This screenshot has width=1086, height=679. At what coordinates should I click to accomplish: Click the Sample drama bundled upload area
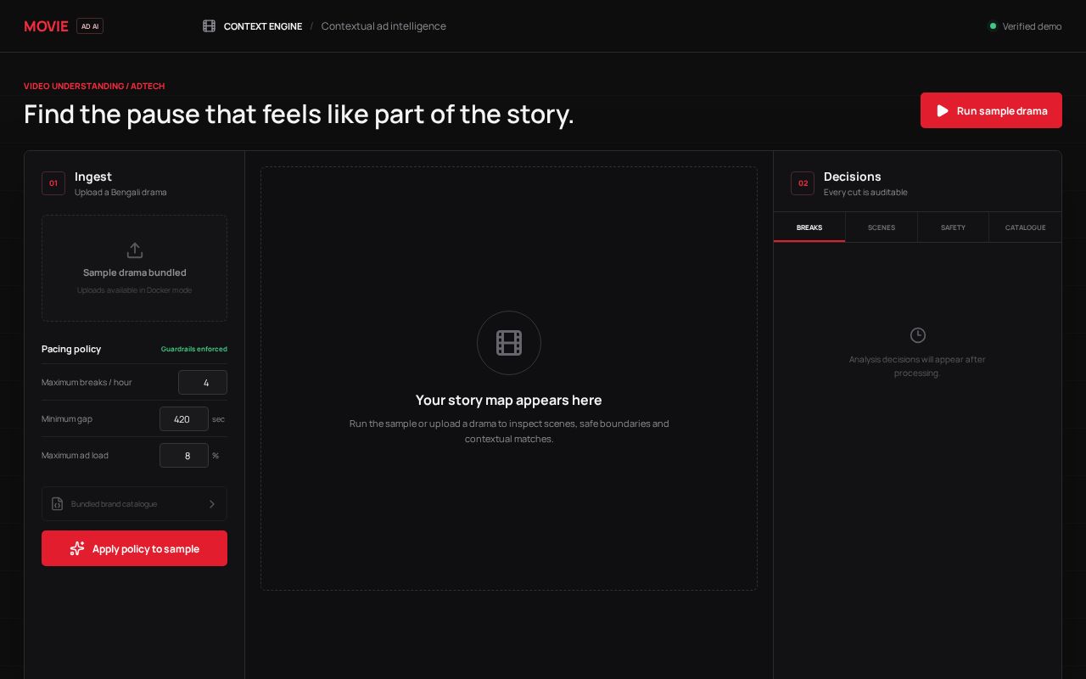134,268
